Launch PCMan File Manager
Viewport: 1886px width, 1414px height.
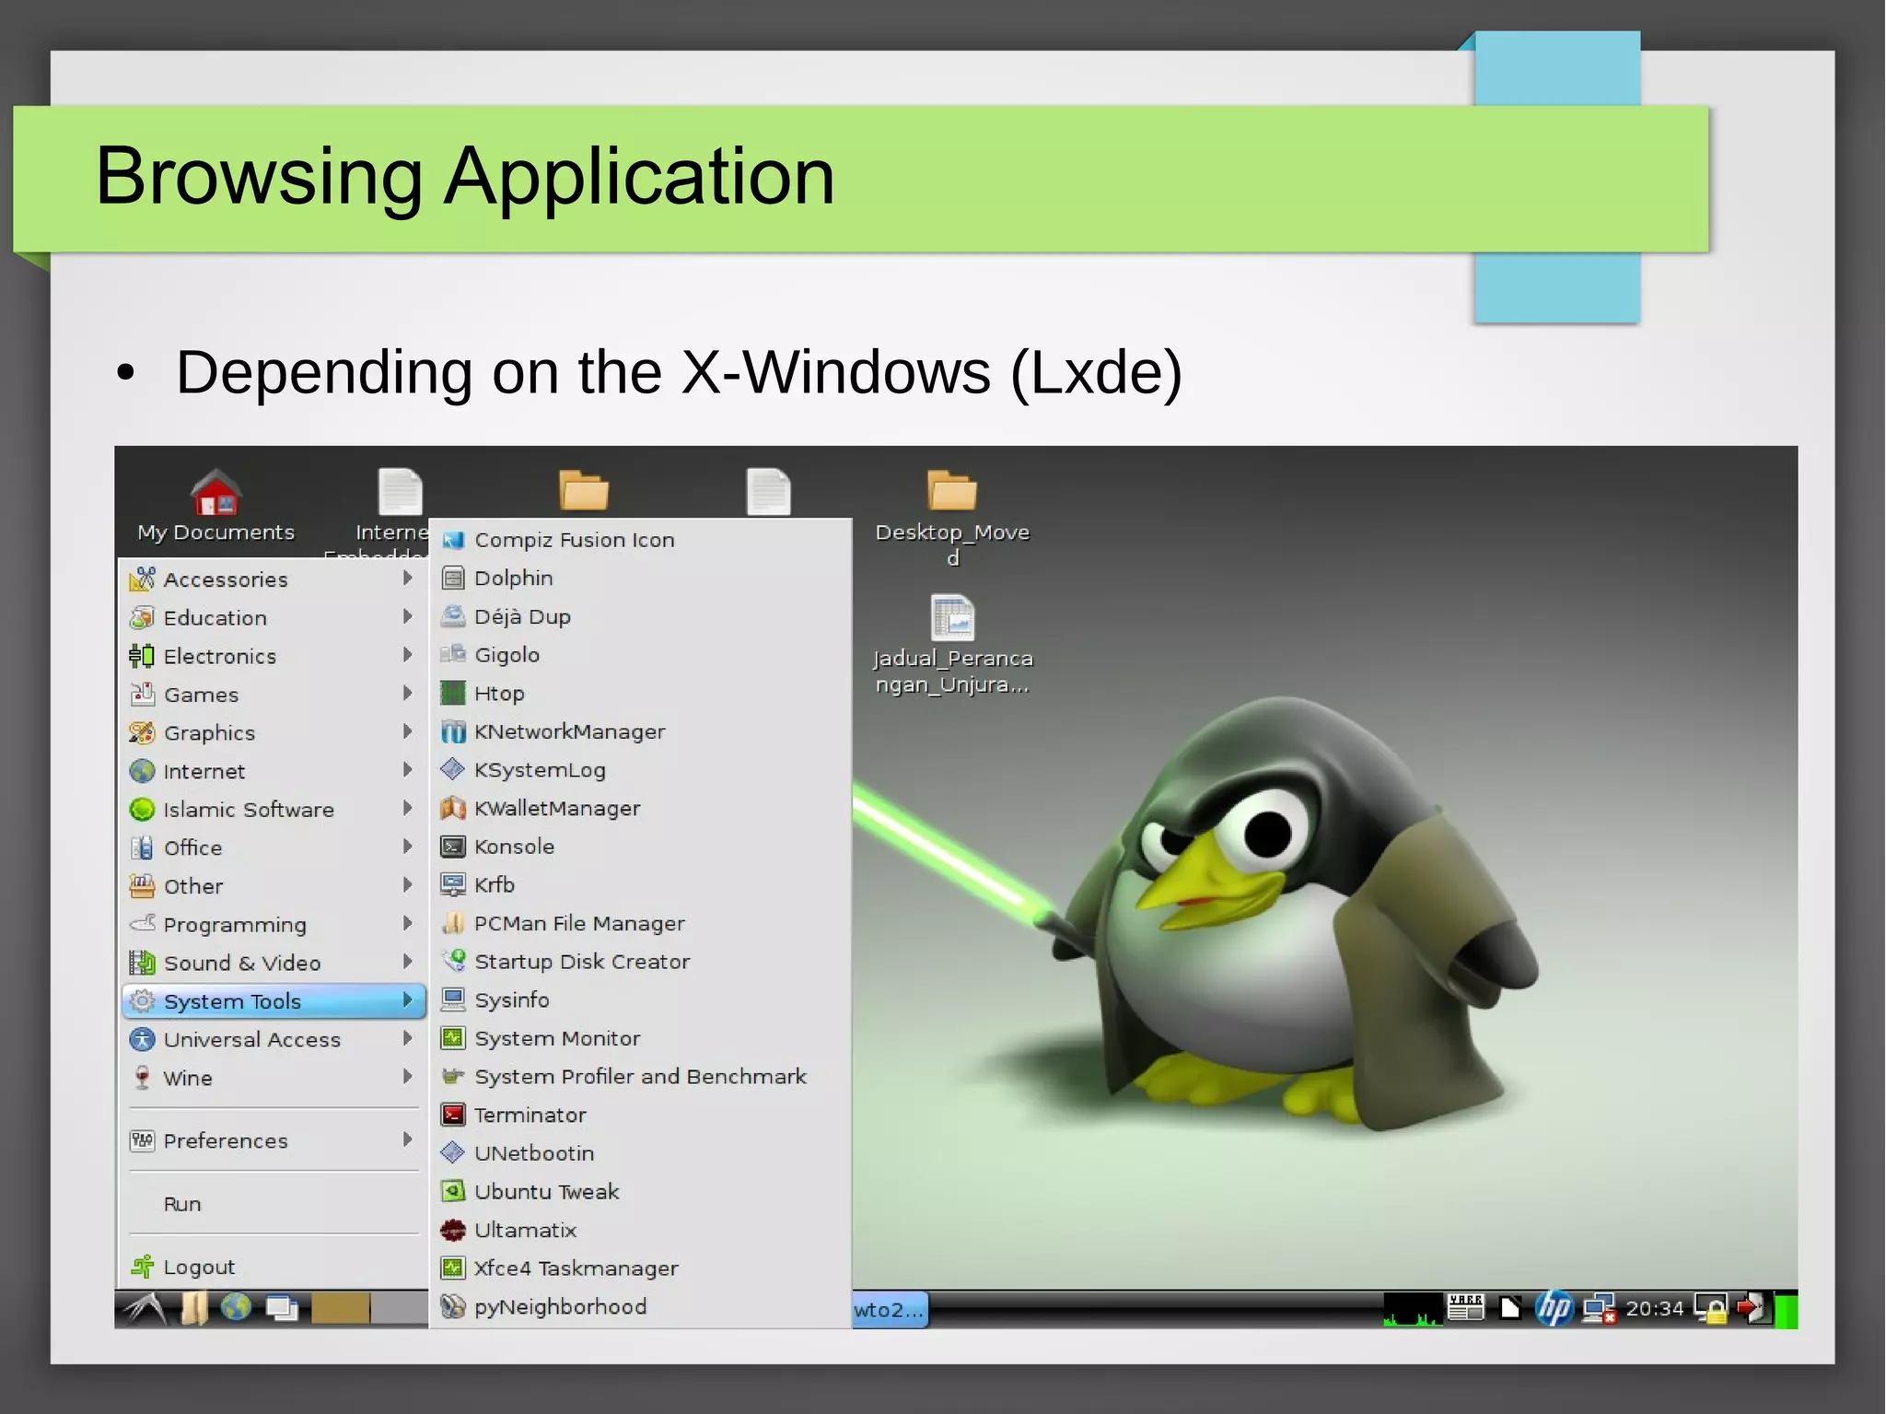640,923
